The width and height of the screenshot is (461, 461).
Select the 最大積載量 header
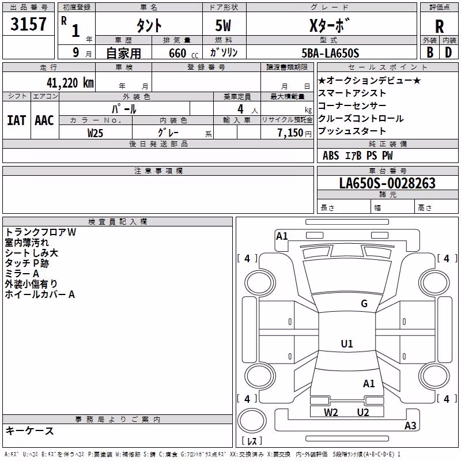pyautogui.click(x=287, y=96)
